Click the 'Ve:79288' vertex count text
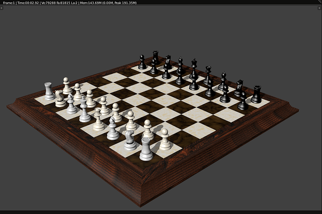Viewport: 322px width, 214px height. (49, 3)
